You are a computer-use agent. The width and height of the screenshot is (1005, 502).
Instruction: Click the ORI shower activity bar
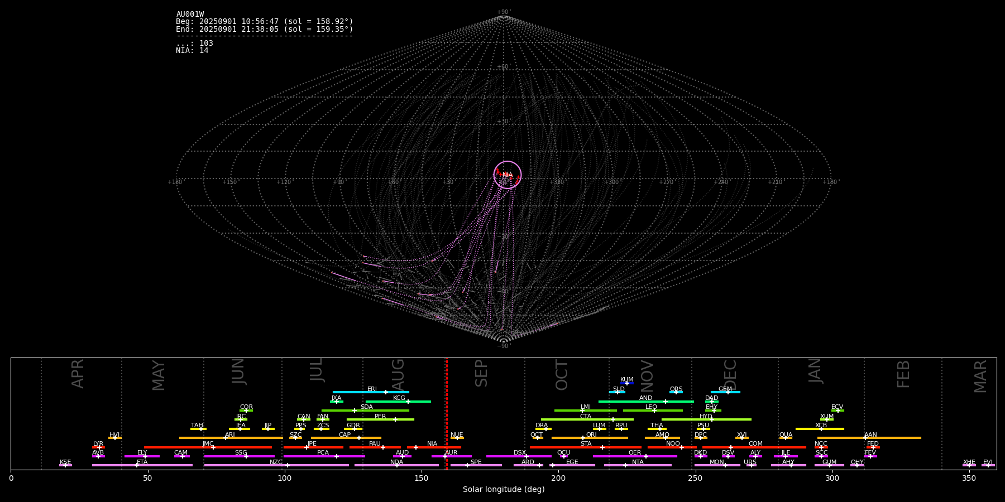[590, 438]
